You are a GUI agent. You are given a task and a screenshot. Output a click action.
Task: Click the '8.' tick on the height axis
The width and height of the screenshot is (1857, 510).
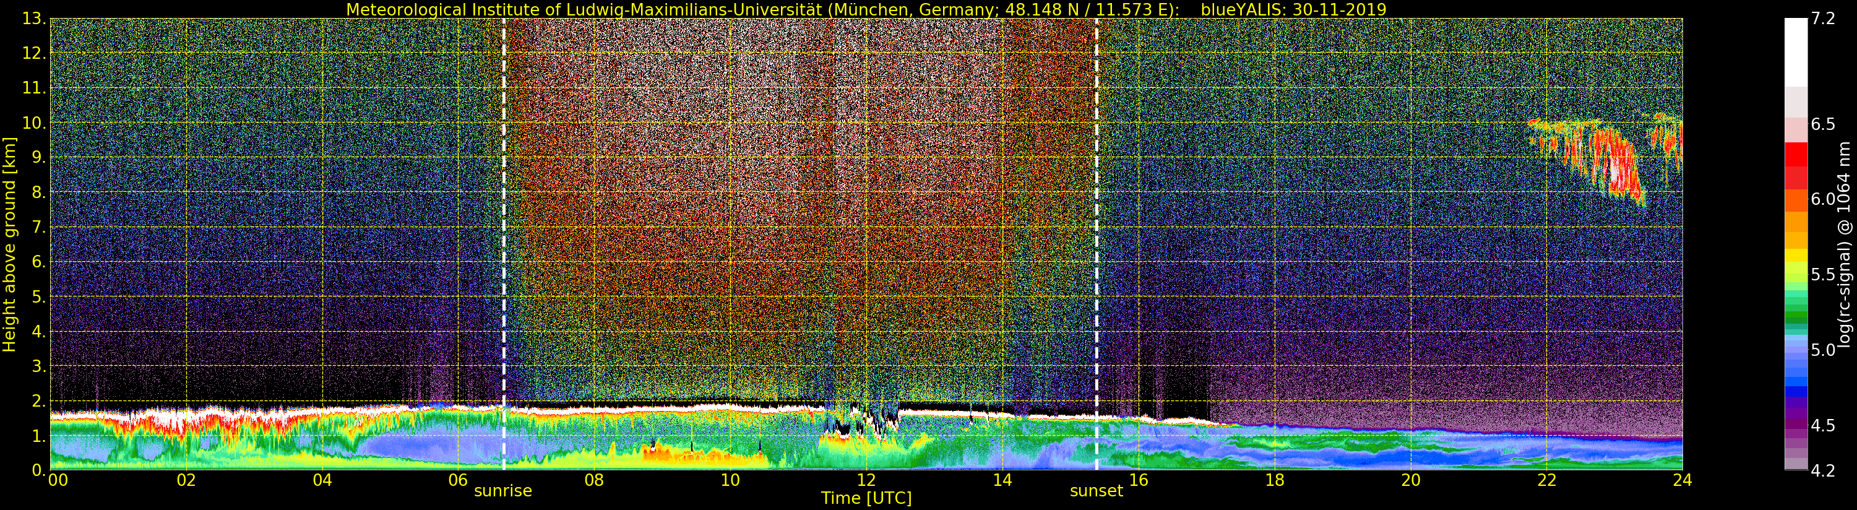38,192
